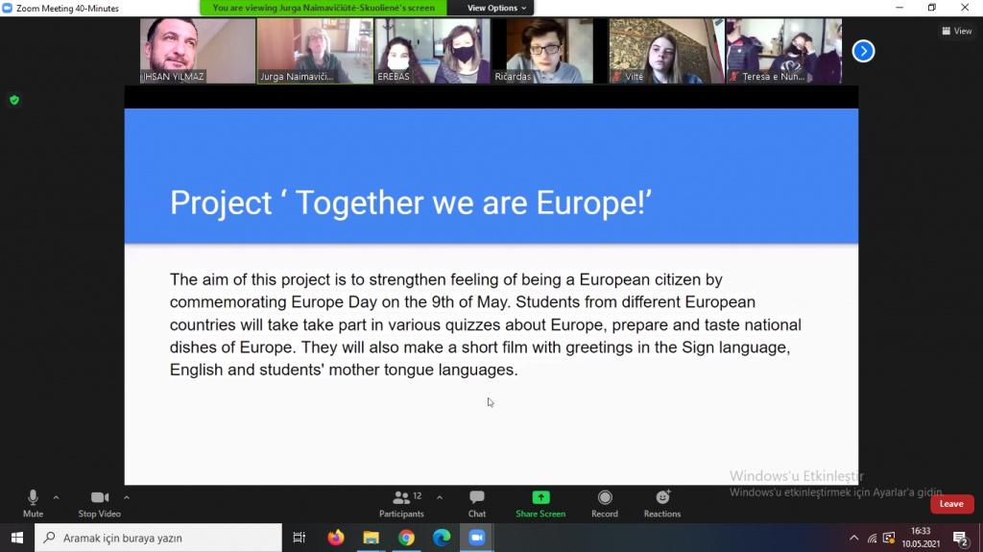
Task: Open the Windows notification center
Action: 960,538
